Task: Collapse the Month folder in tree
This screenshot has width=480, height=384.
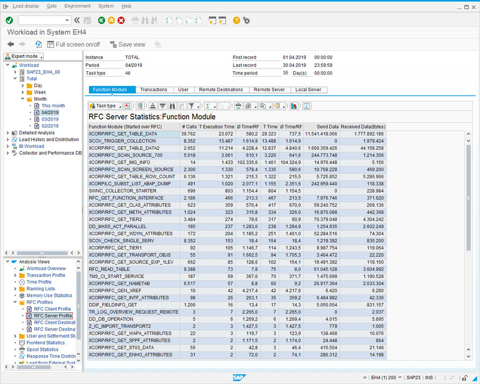Action: [x=22, y=99]
